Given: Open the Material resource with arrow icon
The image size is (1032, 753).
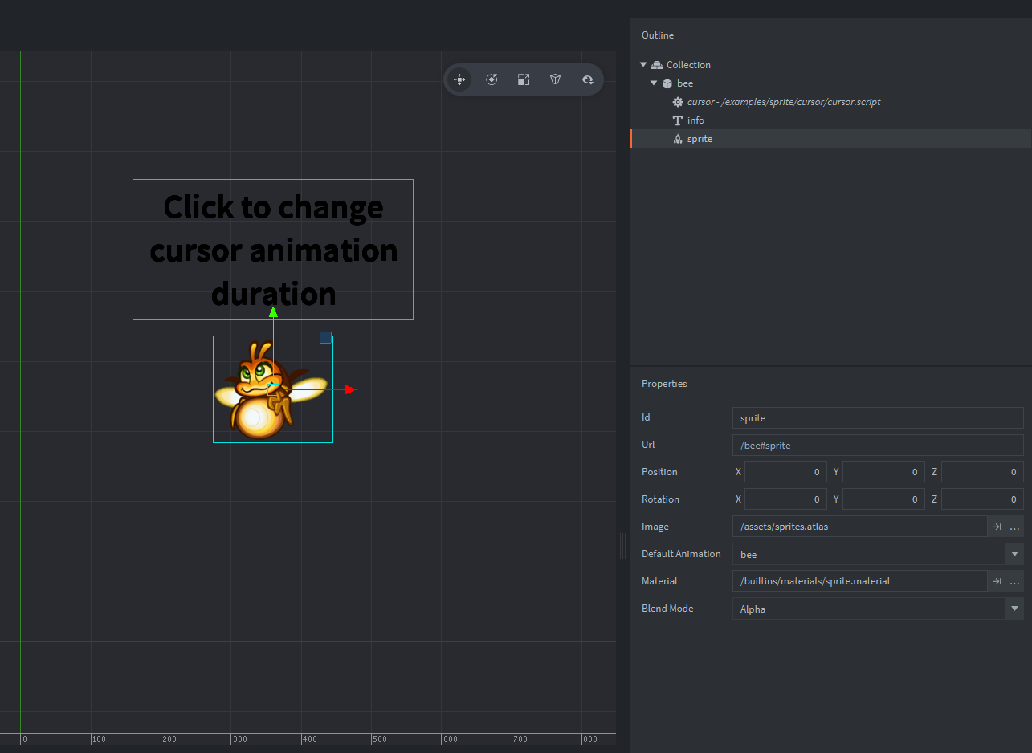Looking at the screenshot, I should click(x=997, y=581).
